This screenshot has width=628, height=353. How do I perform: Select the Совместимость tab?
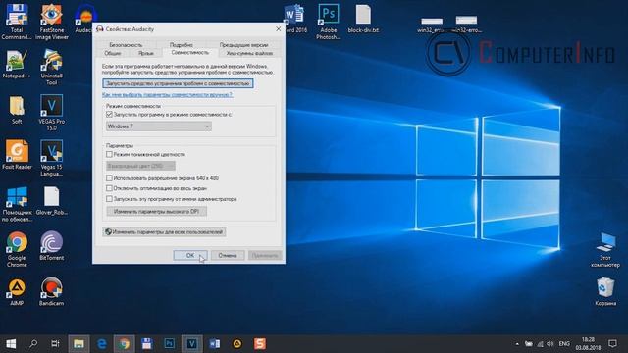(x=189, y=52)
